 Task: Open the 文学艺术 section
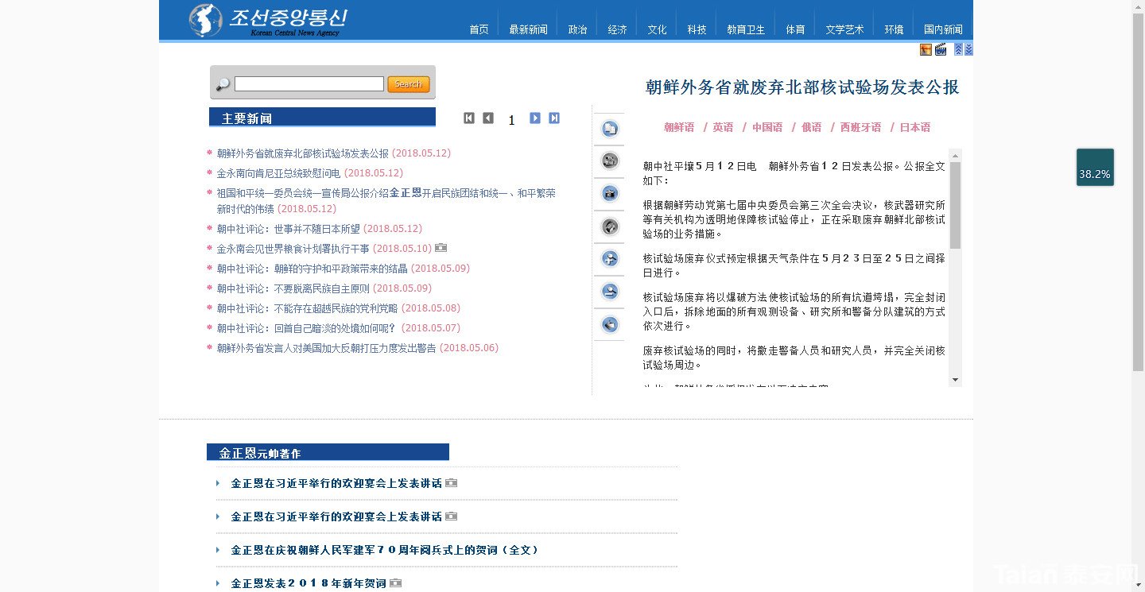[844, 29]
